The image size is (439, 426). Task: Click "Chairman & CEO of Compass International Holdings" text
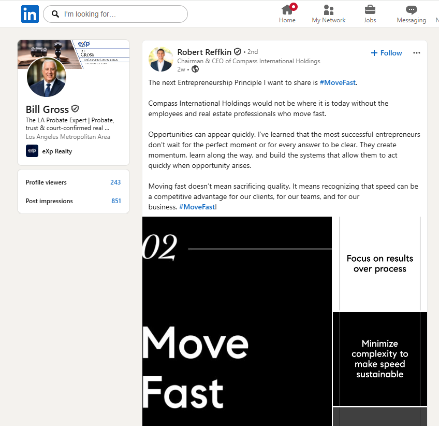[x=248, y=61]
